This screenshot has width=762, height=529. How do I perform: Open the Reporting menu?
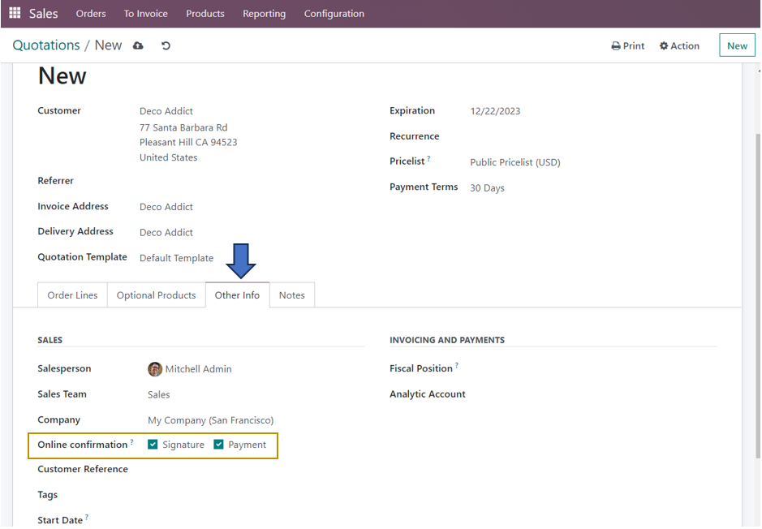coord(264,14)
